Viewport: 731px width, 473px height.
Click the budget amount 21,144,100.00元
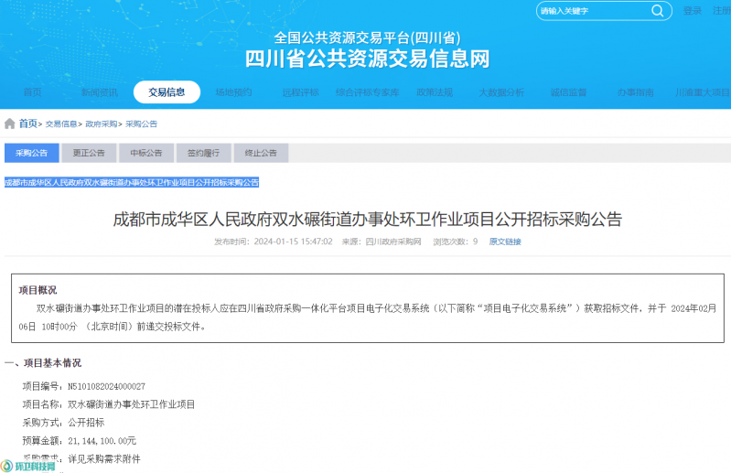[x=102, y=441]
